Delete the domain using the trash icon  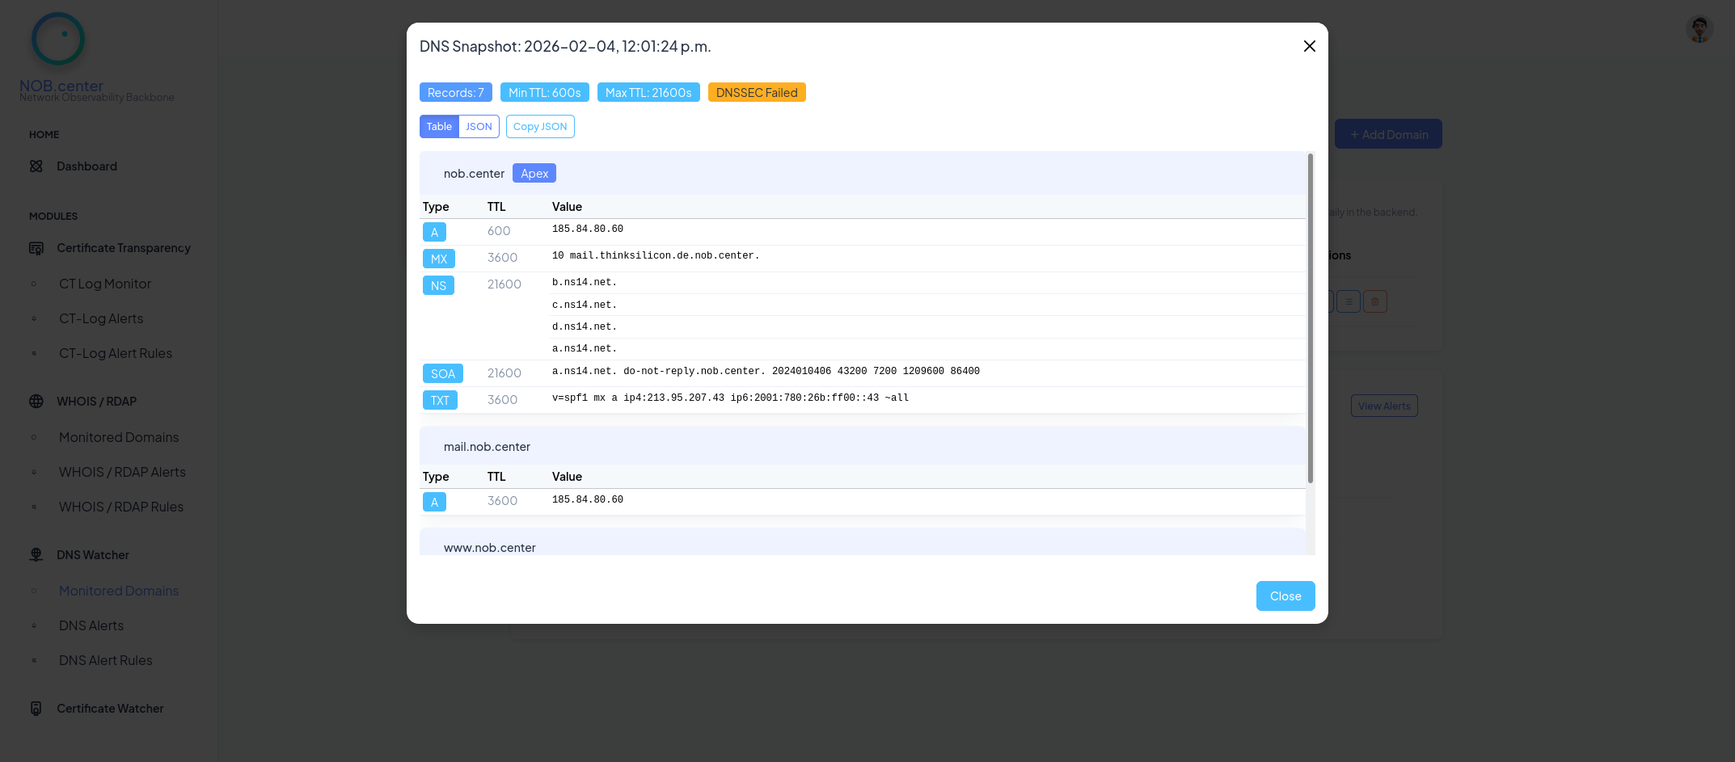(1374, 301)
